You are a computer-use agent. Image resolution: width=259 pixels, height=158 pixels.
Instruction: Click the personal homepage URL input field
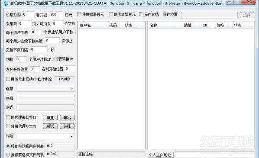(215, 155)
